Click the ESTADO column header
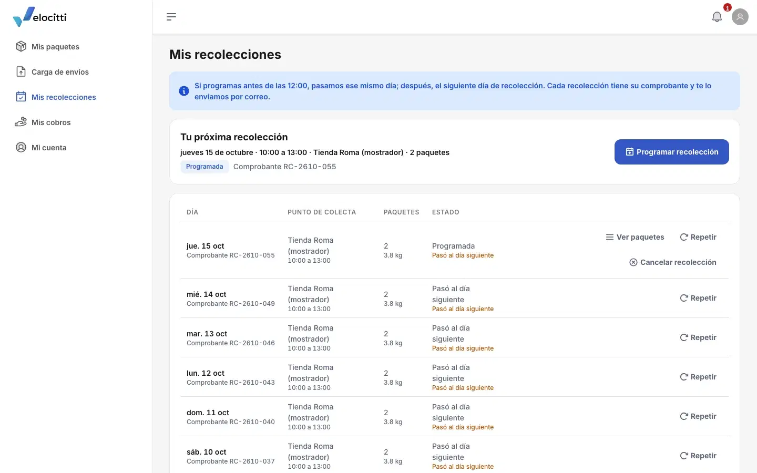The width and height of the screenshot is (757, 473). click(446, 212)
